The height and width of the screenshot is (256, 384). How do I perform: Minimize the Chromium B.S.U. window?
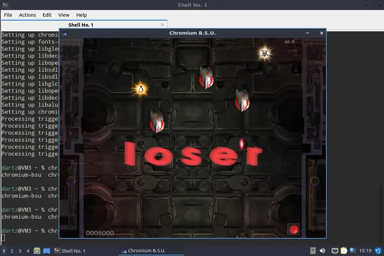pos(308,33)
